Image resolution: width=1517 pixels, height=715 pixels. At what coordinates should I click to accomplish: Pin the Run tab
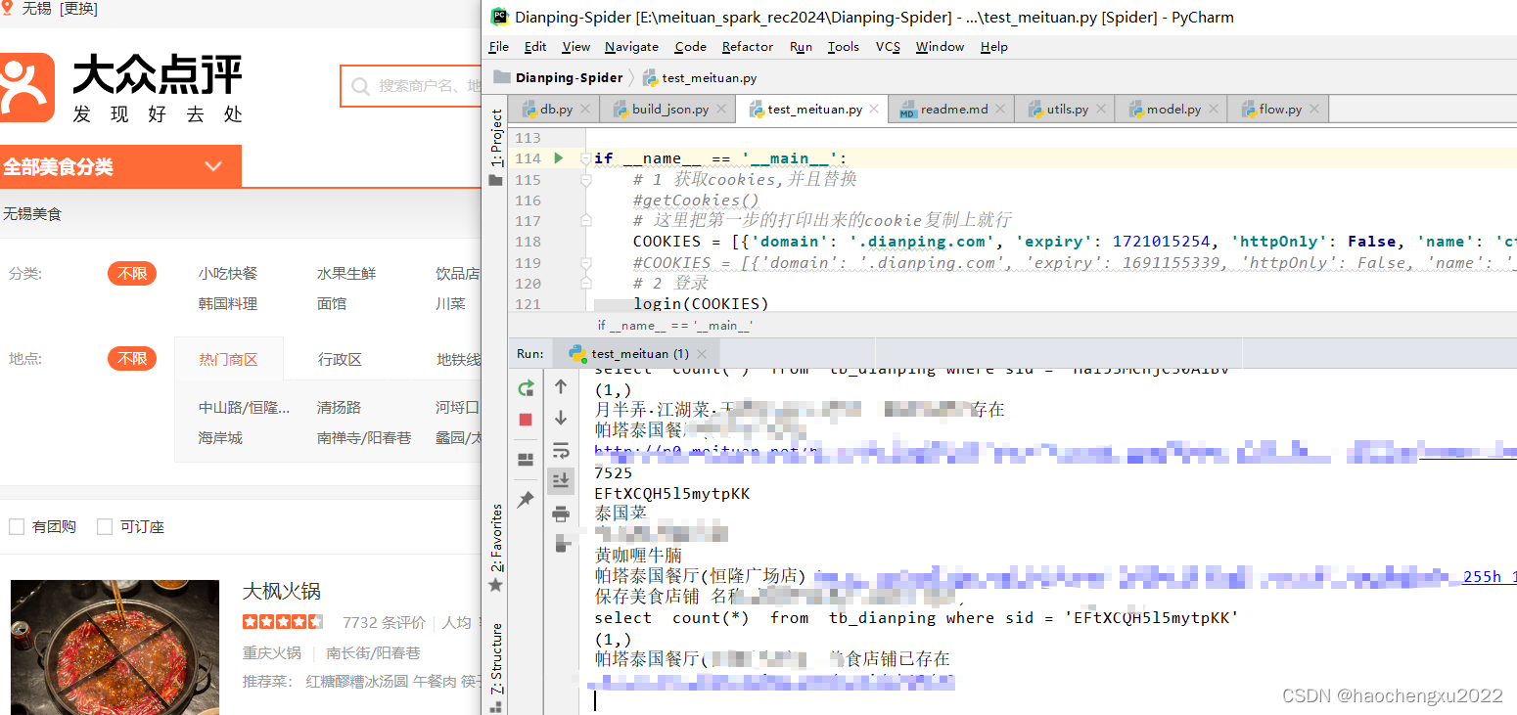(526, 500)
